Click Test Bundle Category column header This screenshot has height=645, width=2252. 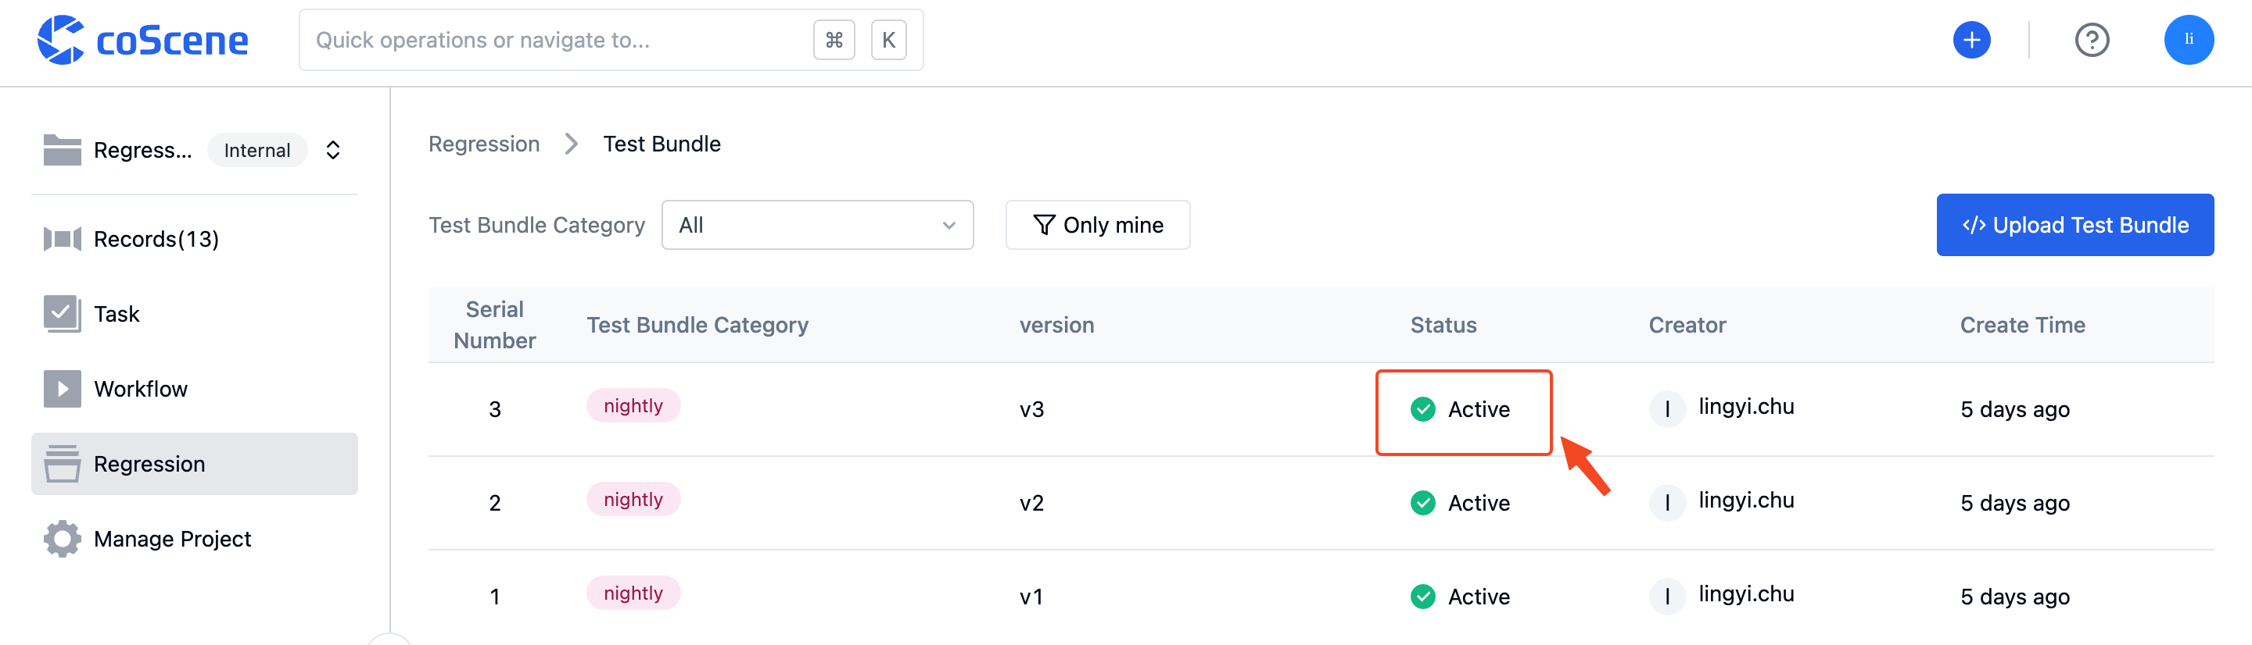pyautogui.click(x=697, y=325)
